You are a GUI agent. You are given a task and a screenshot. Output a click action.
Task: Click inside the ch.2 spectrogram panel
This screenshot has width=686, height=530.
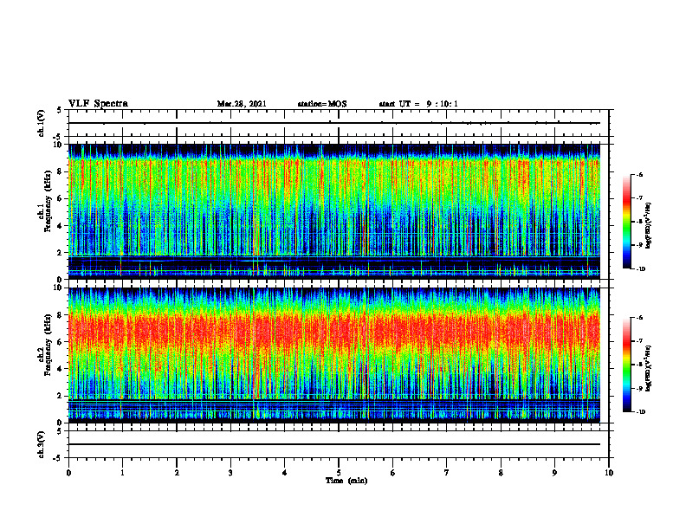click(x=334, y=355)
